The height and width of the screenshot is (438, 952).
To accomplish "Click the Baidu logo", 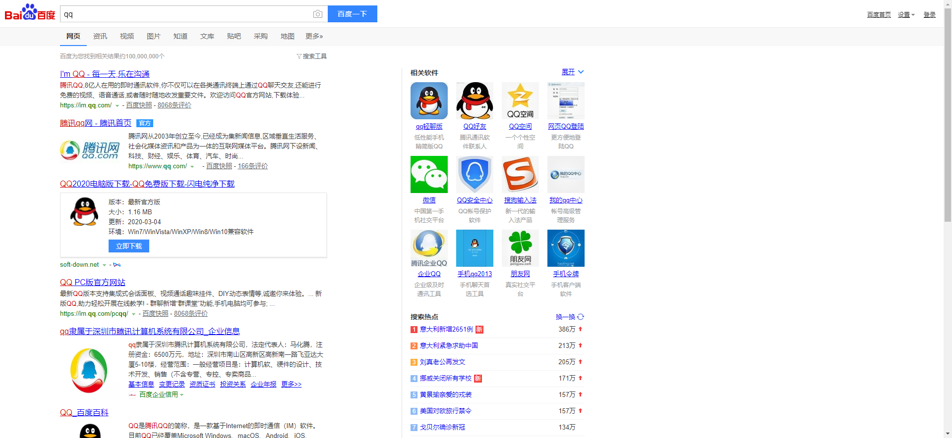I will tap(30, 13).
